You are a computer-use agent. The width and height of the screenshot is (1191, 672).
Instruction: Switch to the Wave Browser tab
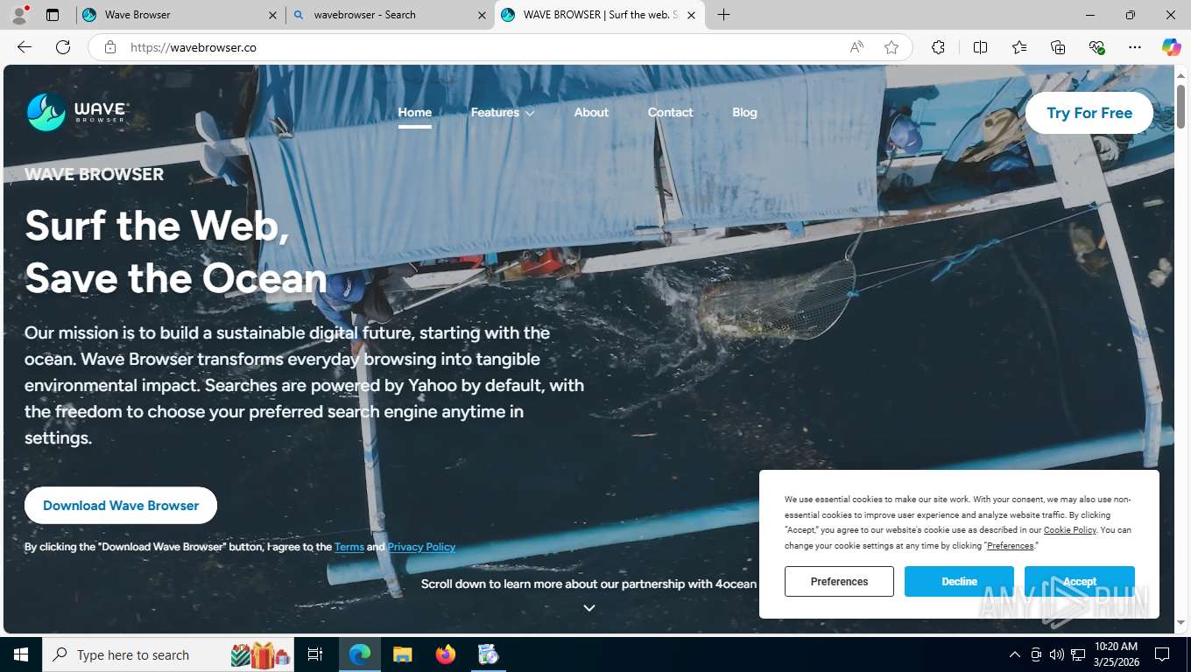tap(179, 15)
